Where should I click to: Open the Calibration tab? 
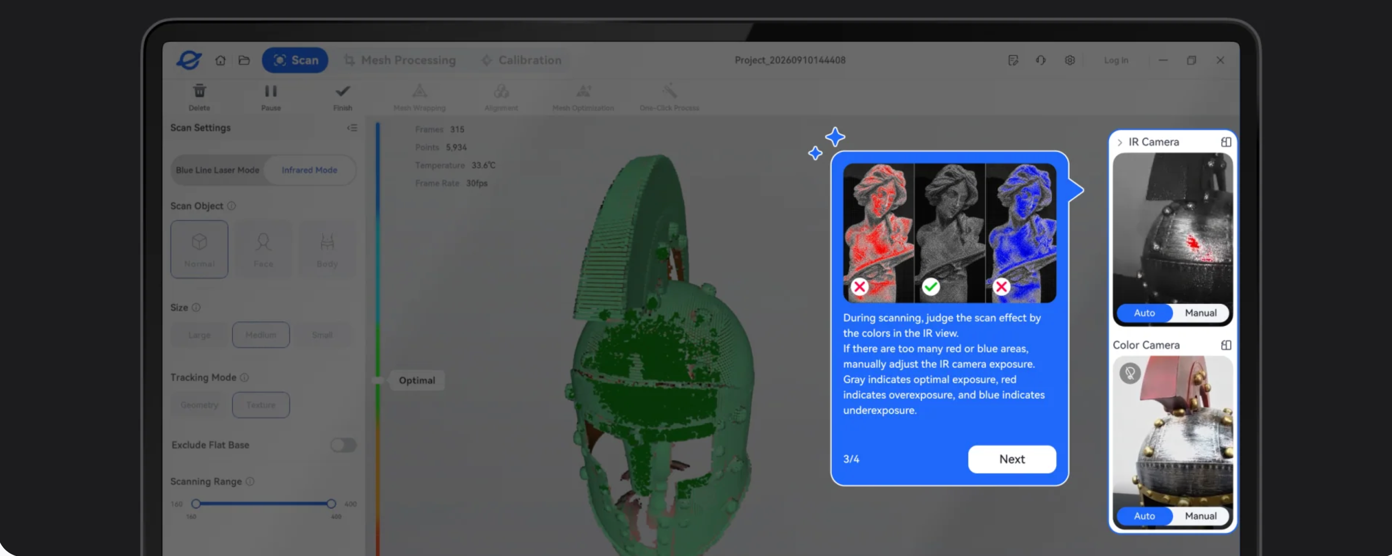point(521,60)
